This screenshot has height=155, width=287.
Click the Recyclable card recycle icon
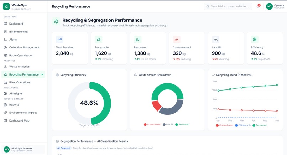tap(99, 40)
